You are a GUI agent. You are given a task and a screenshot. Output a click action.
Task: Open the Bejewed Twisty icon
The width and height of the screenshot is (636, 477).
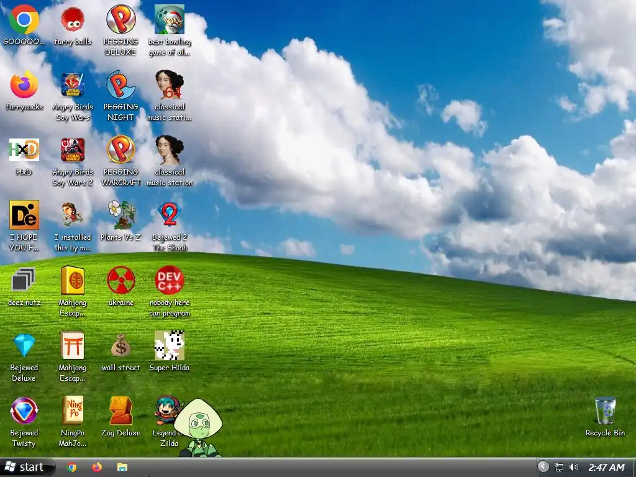(24, 411)
